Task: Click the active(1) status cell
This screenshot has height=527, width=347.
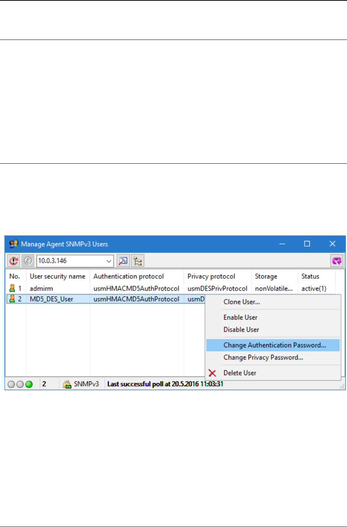Action: [x=314, y=289]
